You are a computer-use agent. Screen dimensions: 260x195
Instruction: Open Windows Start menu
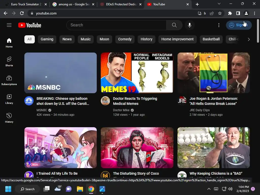click(x=8, y=189)
